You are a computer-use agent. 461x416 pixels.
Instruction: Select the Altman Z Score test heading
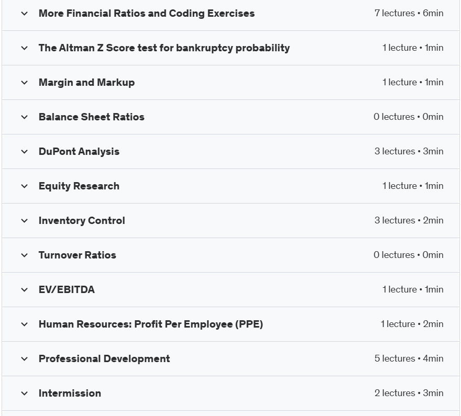(164, 48)
